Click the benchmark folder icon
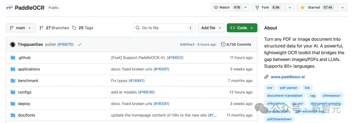 coord(13,81)
